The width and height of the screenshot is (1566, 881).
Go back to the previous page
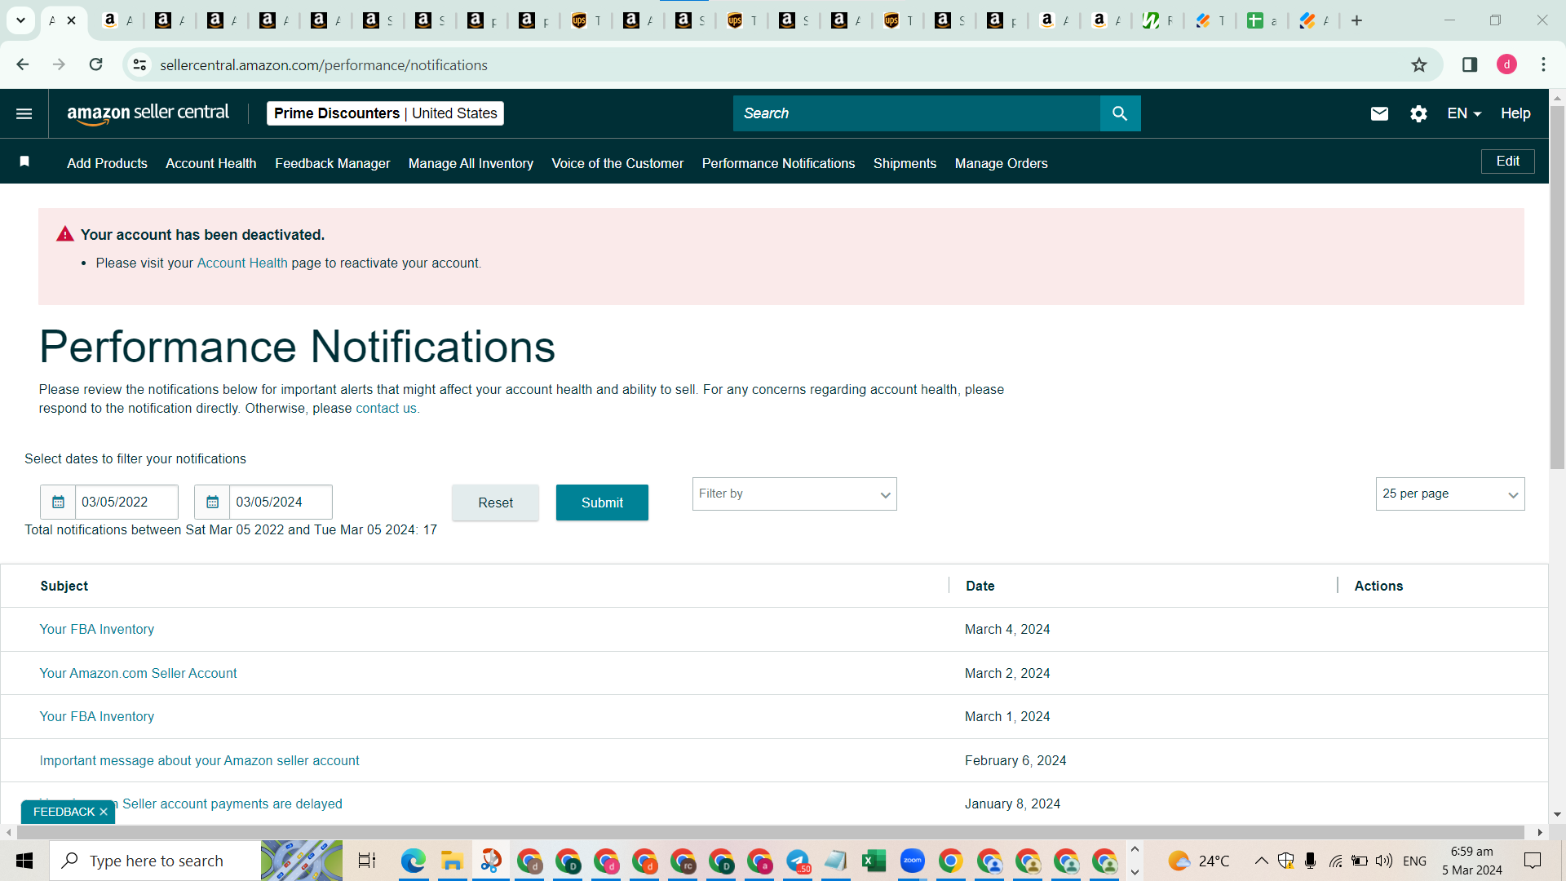(x=23, y=64)
